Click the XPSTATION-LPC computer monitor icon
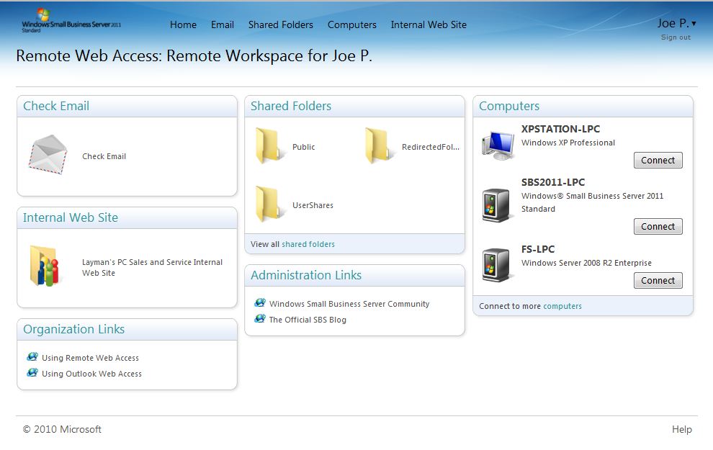Image resolution: width=713 pixels, height=450 pixels. [498, 145]
